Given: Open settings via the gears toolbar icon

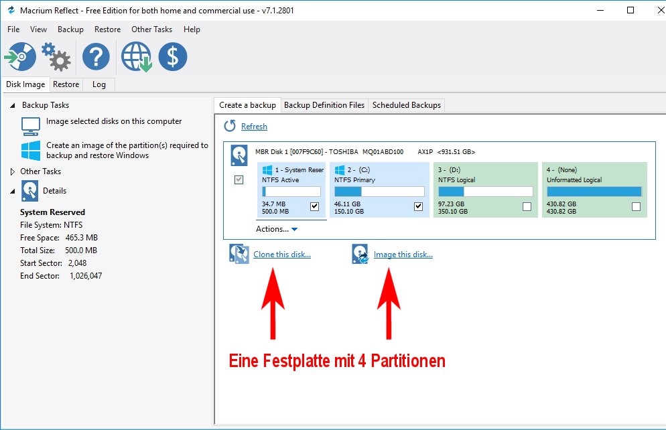Looking at the screenshot, I should [56, 56].
